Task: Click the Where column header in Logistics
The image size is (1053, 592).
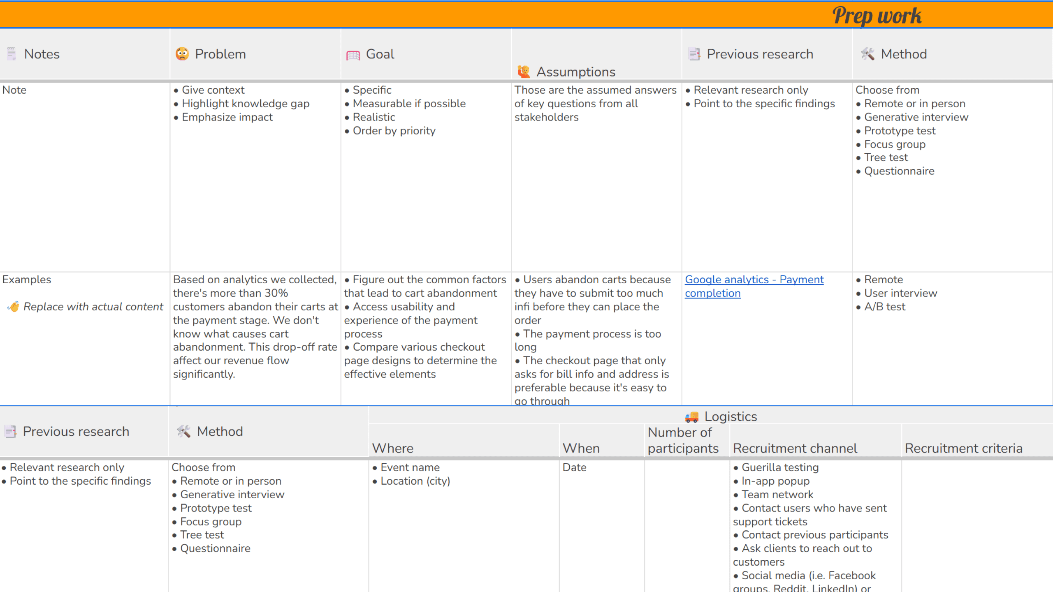Action: point(392,448)
